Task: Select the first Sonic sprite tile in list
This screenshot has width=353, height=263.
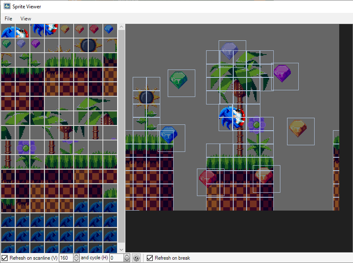Action: click(x=8, y=31)
